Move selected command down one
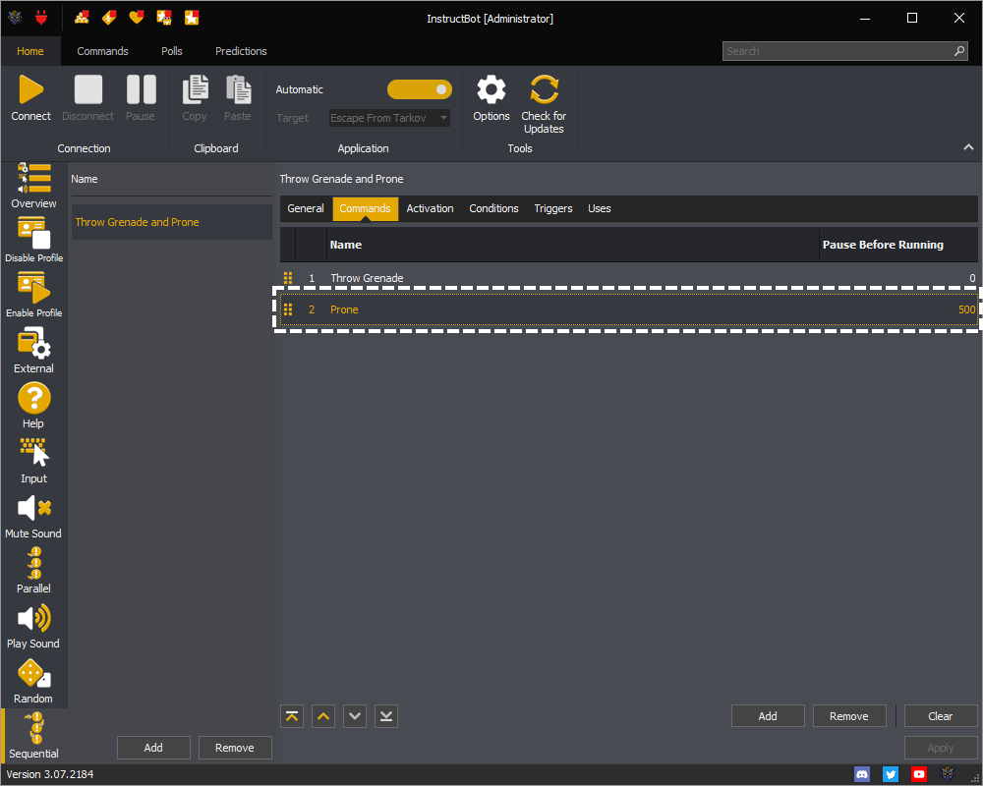The height and width of the screenshot is (786, 983). [x=355, y=716]
